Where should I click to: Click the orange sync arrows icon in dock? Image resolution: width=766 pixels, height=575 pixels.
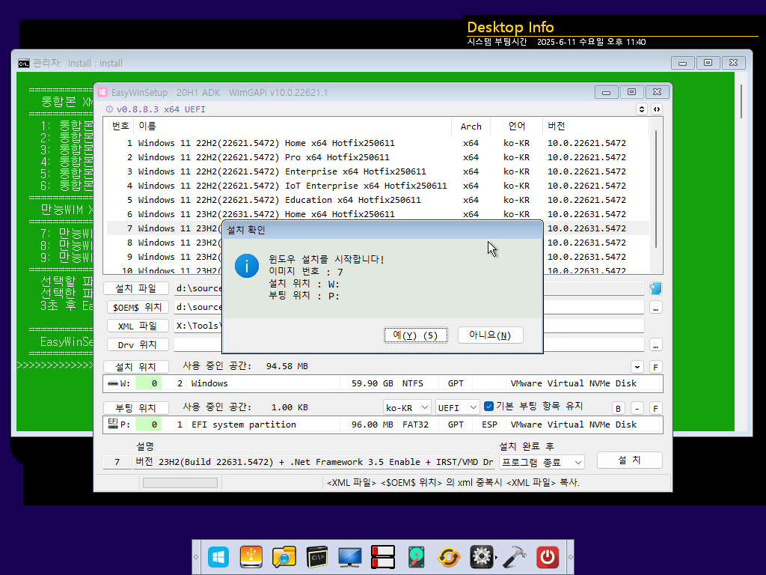tap(449, 557)
